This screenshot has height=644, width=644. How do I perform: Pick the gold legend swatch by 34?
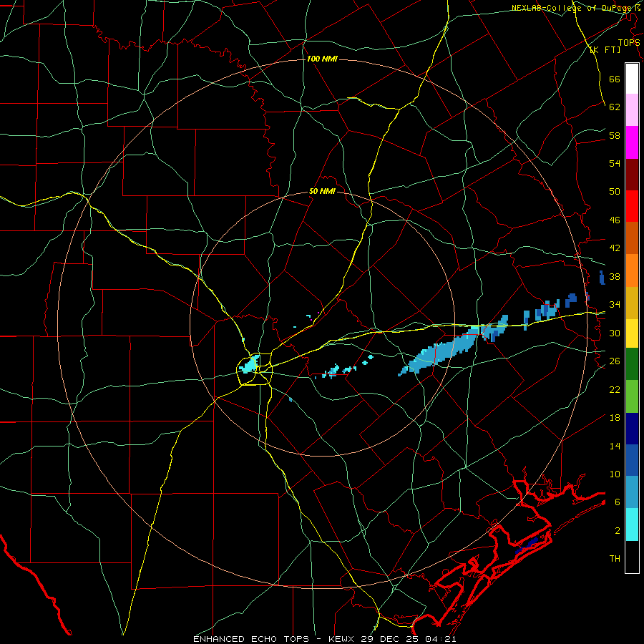(632, 303)
